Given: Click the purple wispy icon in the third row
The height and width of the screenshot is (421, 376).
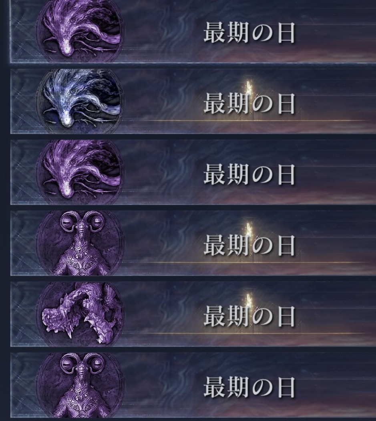Looking at the screenshot, I should click(80, 172).
